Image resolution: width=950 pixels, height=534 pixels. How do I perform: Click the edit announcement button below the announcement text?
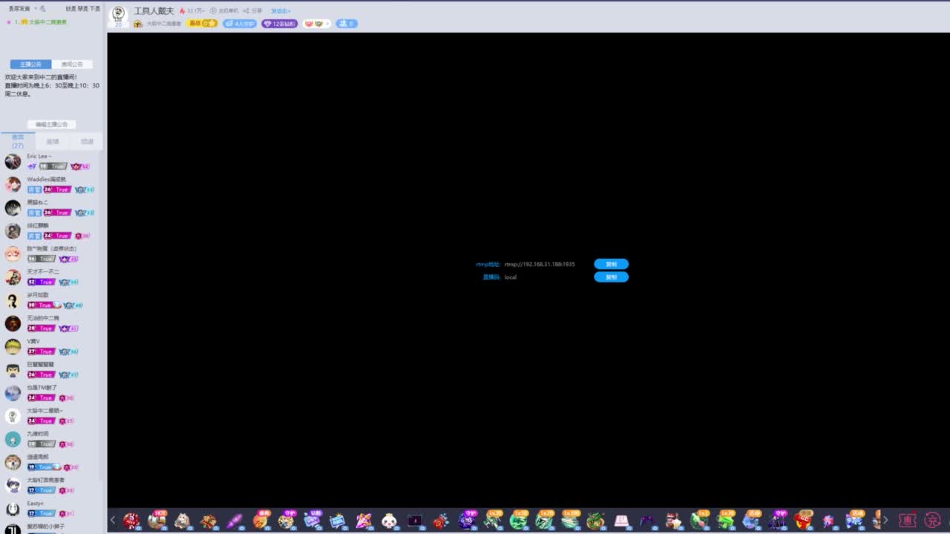point(51,125)
